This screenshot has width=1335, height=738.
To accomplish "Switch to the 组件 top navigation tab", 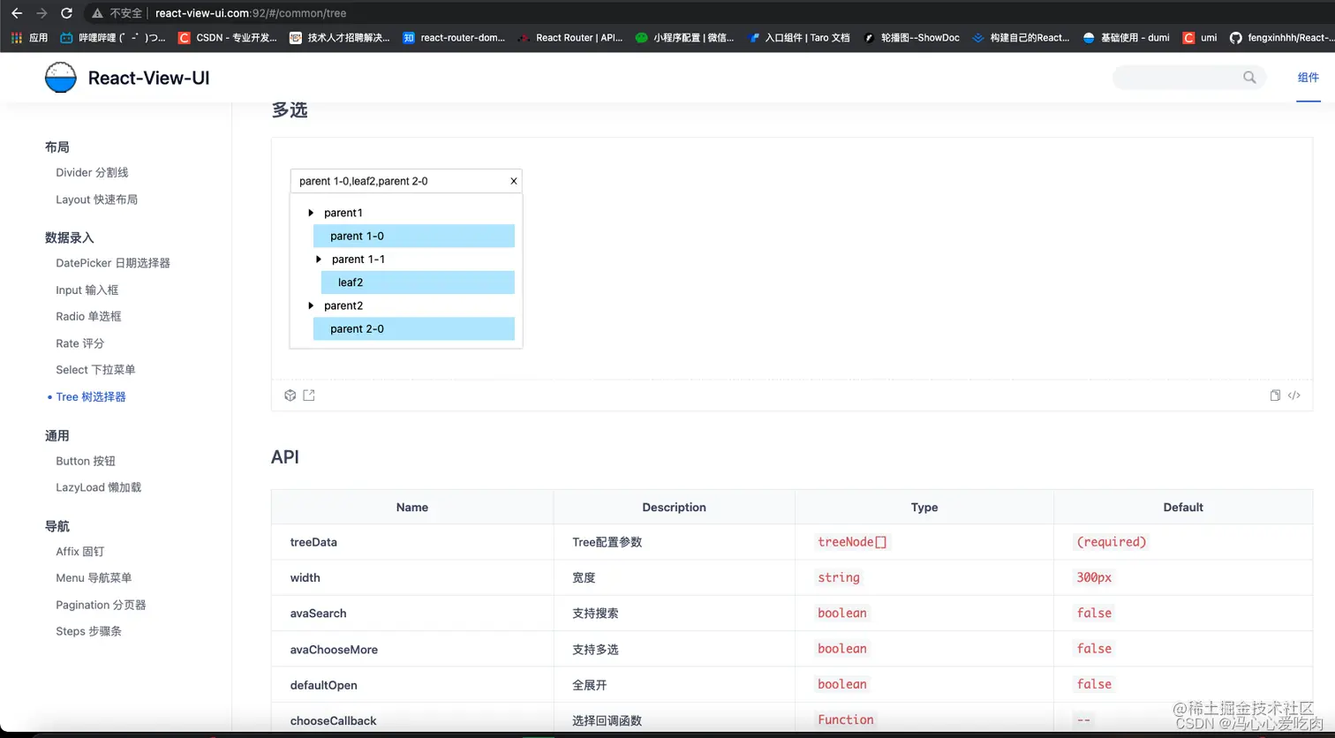I will 1309,78.
